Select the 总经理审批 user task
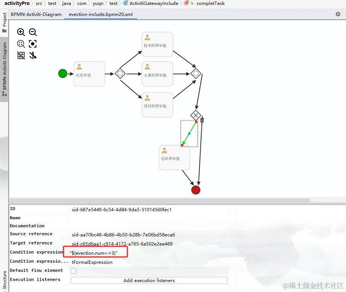This screenshot has width=346, height=292. pos(174,158)
